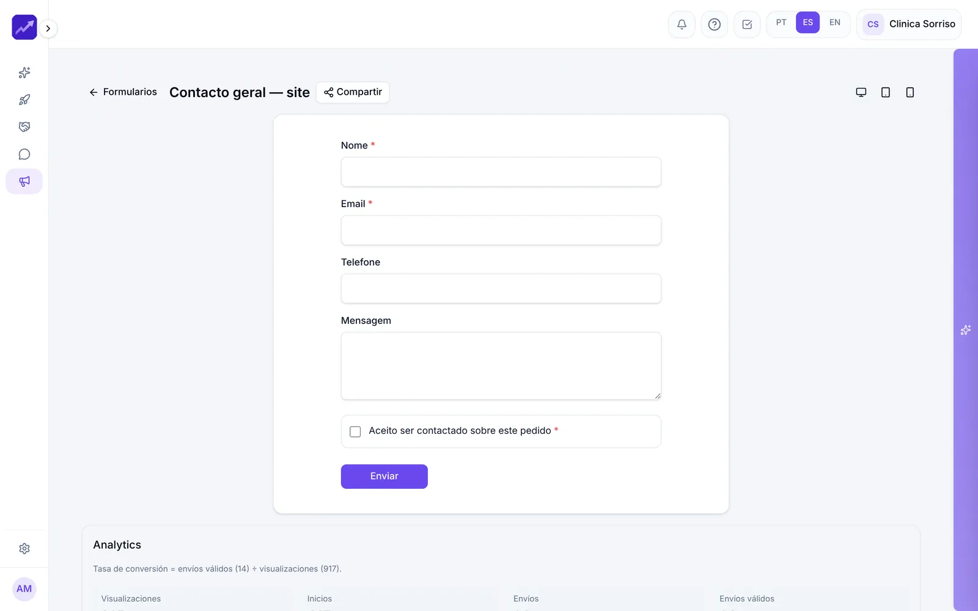Open the chat bubble sidebar item

pyautogui.click(x=24, y=155)
